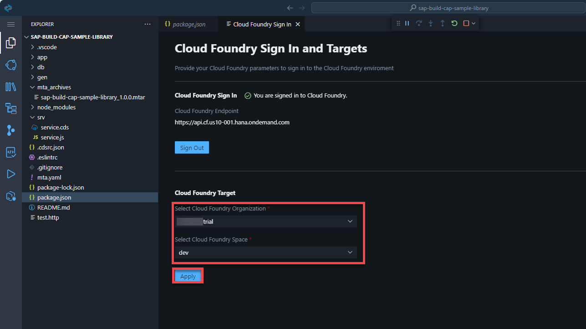
Task: Open the Service Center activity icon
Action: tap(11, 65)
